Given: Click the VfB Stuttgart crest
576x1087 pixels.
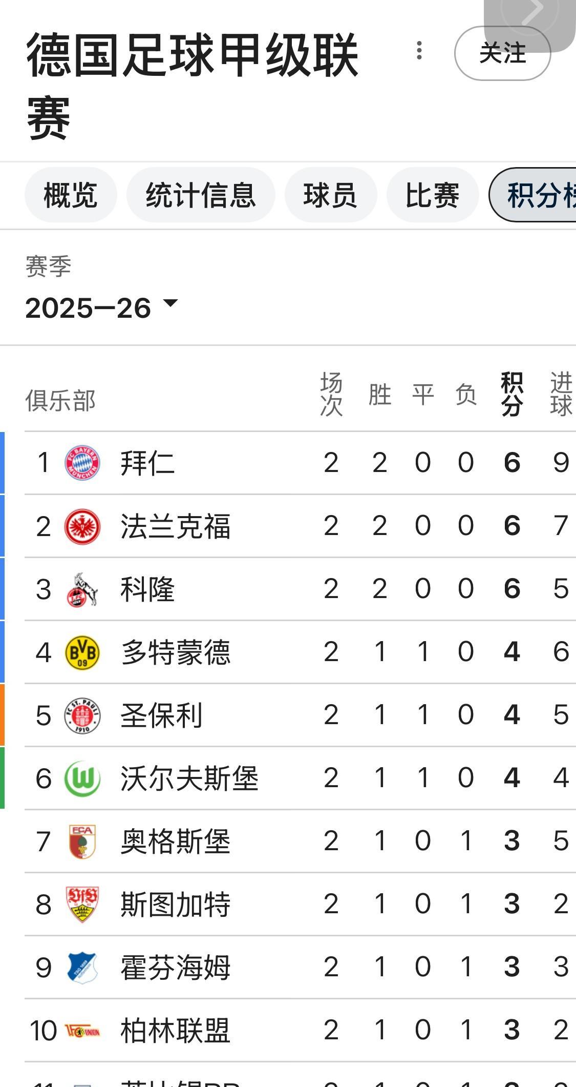Looking at the screenshot, I should [82, 905].
